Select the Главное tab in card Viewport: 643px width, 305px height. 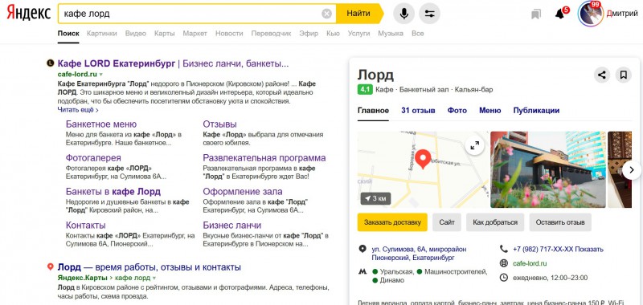(x=373, y=111)
